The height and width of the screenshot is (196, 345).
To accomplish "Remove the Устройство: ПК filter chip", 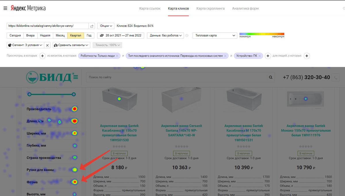I will [260, 56].
